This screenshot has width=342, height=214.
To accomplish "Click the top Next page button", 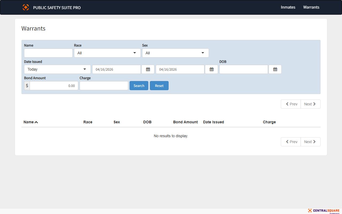I will point(310,104).
